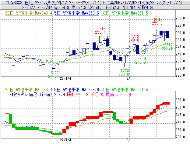Click the 225.0 axis label on upper chart

180,75
